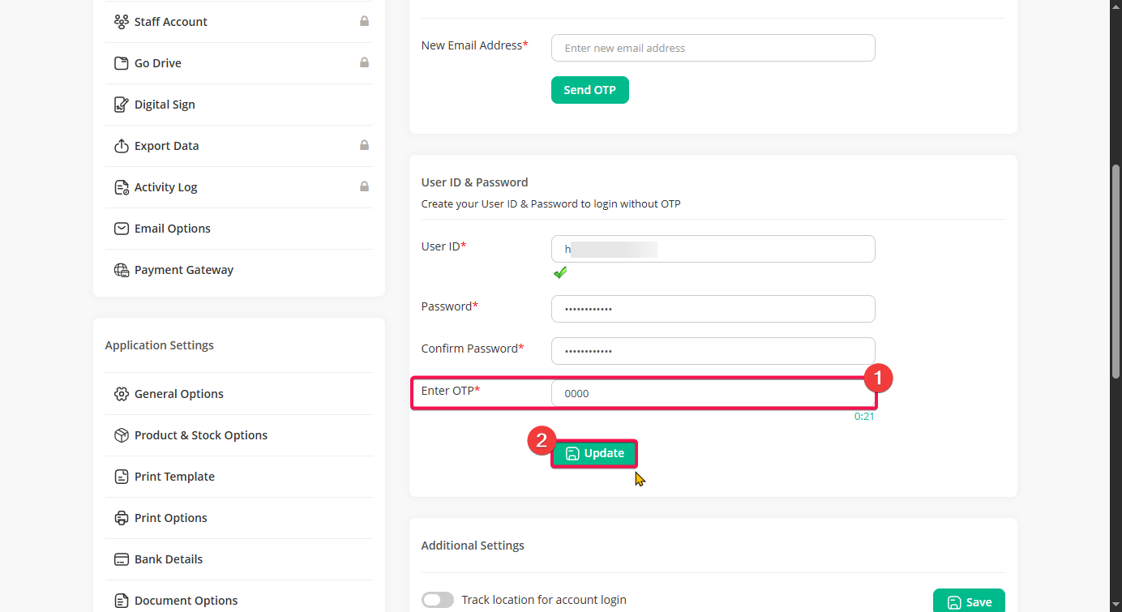
Task: Save the Additional Settings
Action: pos(969,601)
